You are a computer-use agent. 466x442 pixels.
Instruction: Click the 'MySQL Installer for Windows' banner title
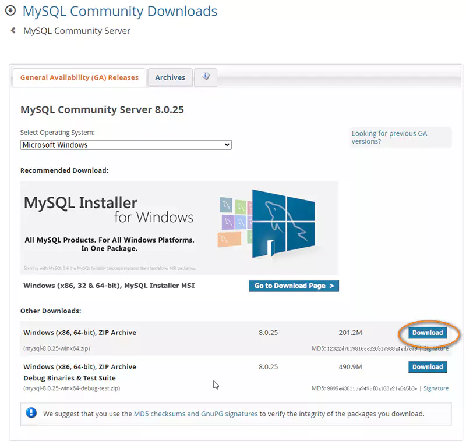pyautogui.click(x=108, y=209)
